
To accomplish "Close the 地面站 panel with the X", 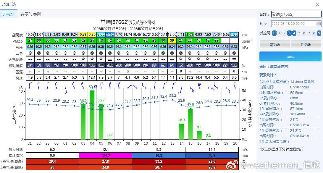I will tap(317, 4).
